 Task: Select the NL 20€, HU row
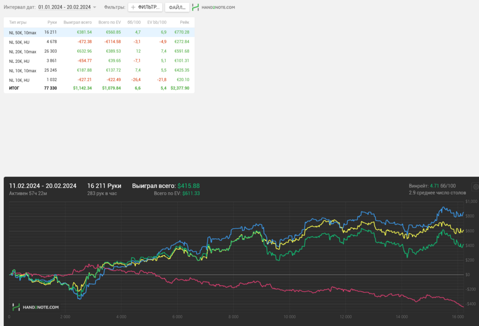point(99,61)
